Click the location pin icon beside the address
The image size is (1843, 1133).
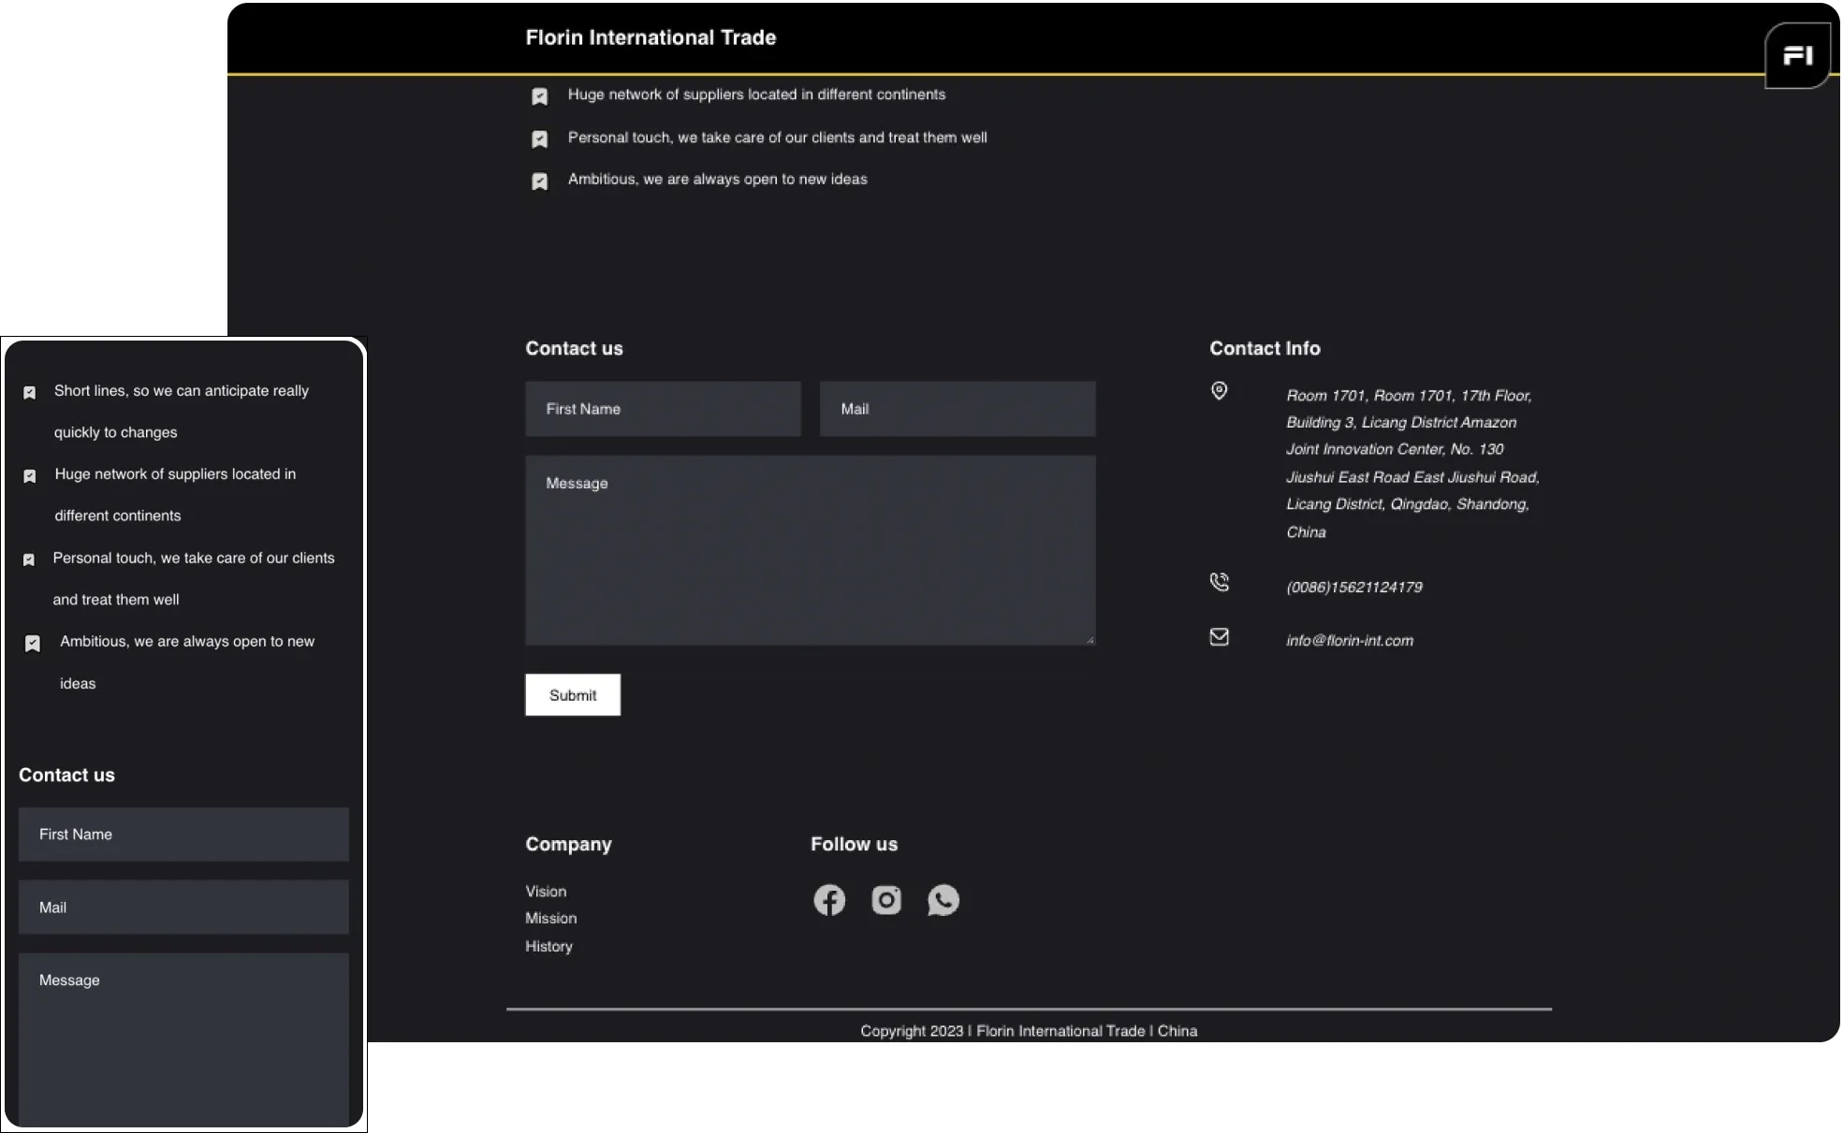[1219, 391]
